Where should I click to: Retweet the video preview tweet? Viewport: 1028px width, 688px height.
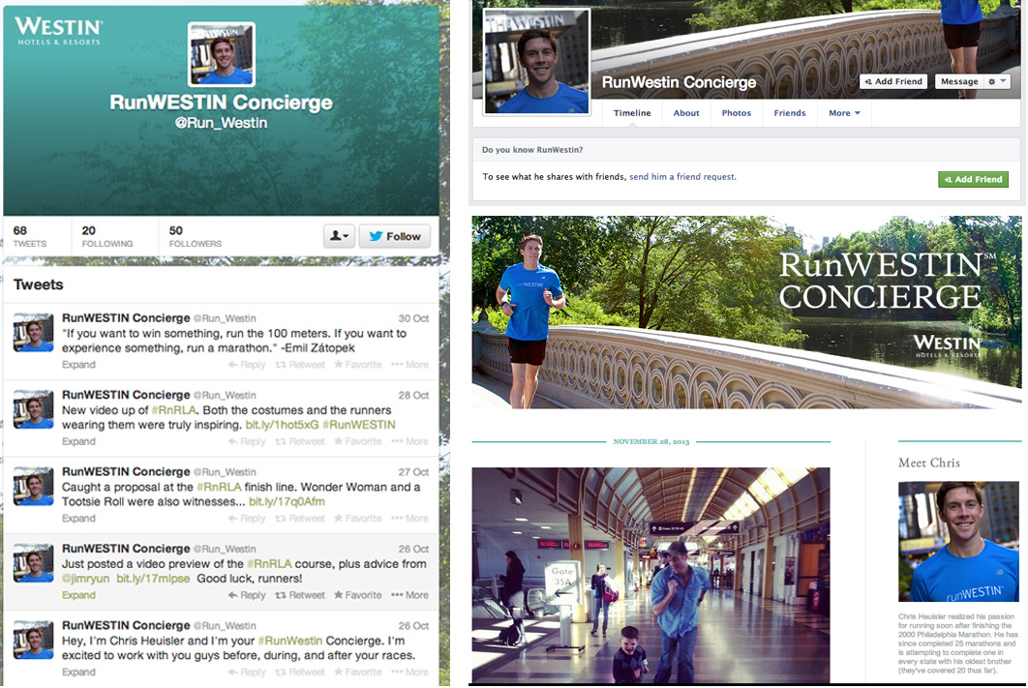click(x=300, y=595)
